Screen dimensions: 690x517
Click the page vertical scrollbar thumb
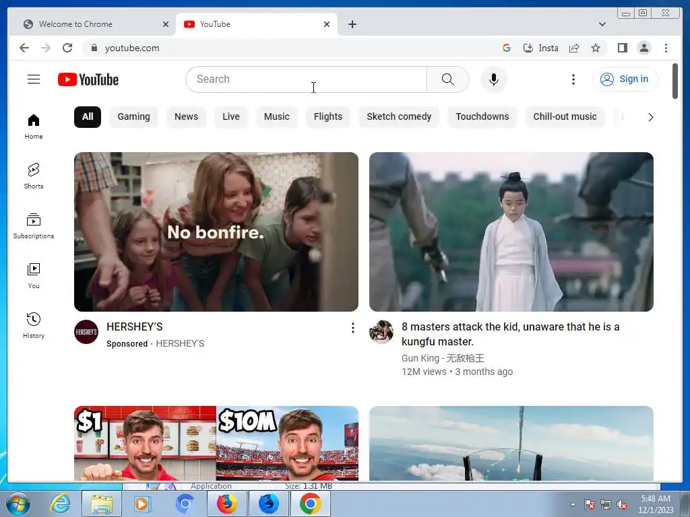tap(675, 81)
